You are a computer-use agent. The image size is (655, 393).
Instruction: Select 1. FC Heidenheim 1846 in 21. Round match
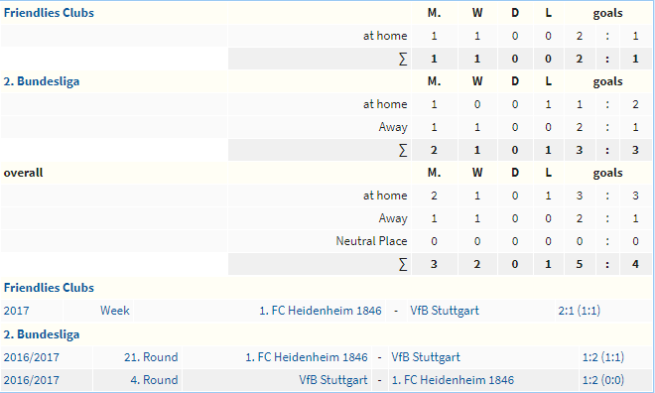click(x=307, y=357)
